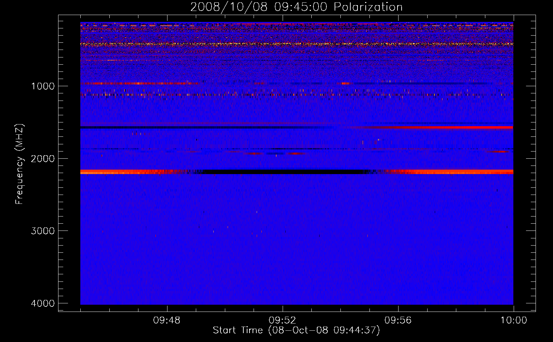Click the plot title "2008/10/08 09:45:00 Polarization"

(296, 7)
